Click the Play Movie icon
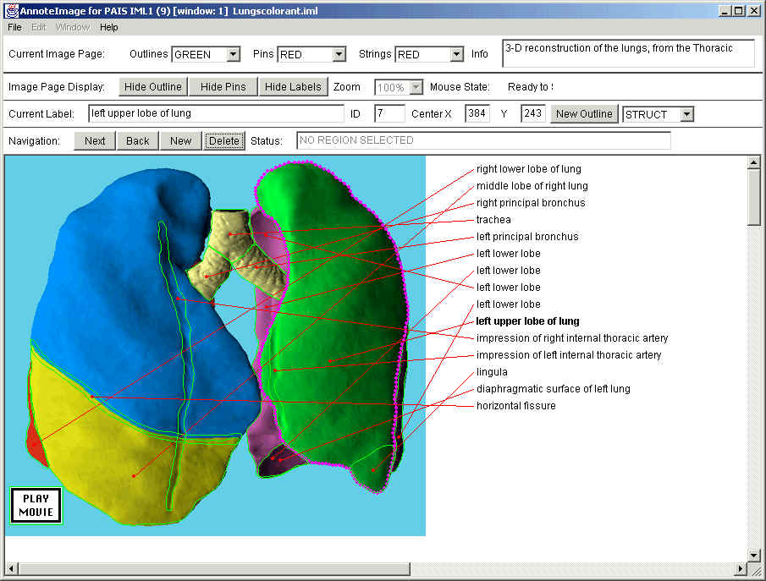The height and width of the screenshot is (581, 766). pos(36,505)
